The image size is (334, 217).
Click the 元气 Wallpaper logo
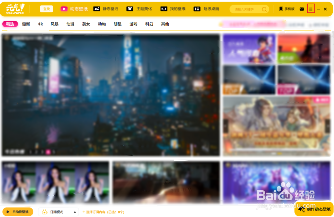coord(15,9)
